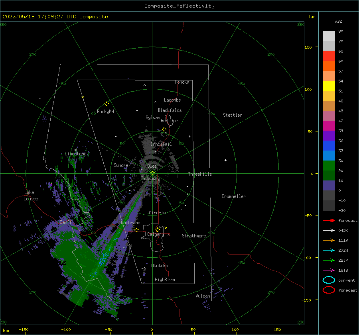
Task: Click the red 65-60 dBZ swatch
Action: pyautogui.click(x=329, y=56)
